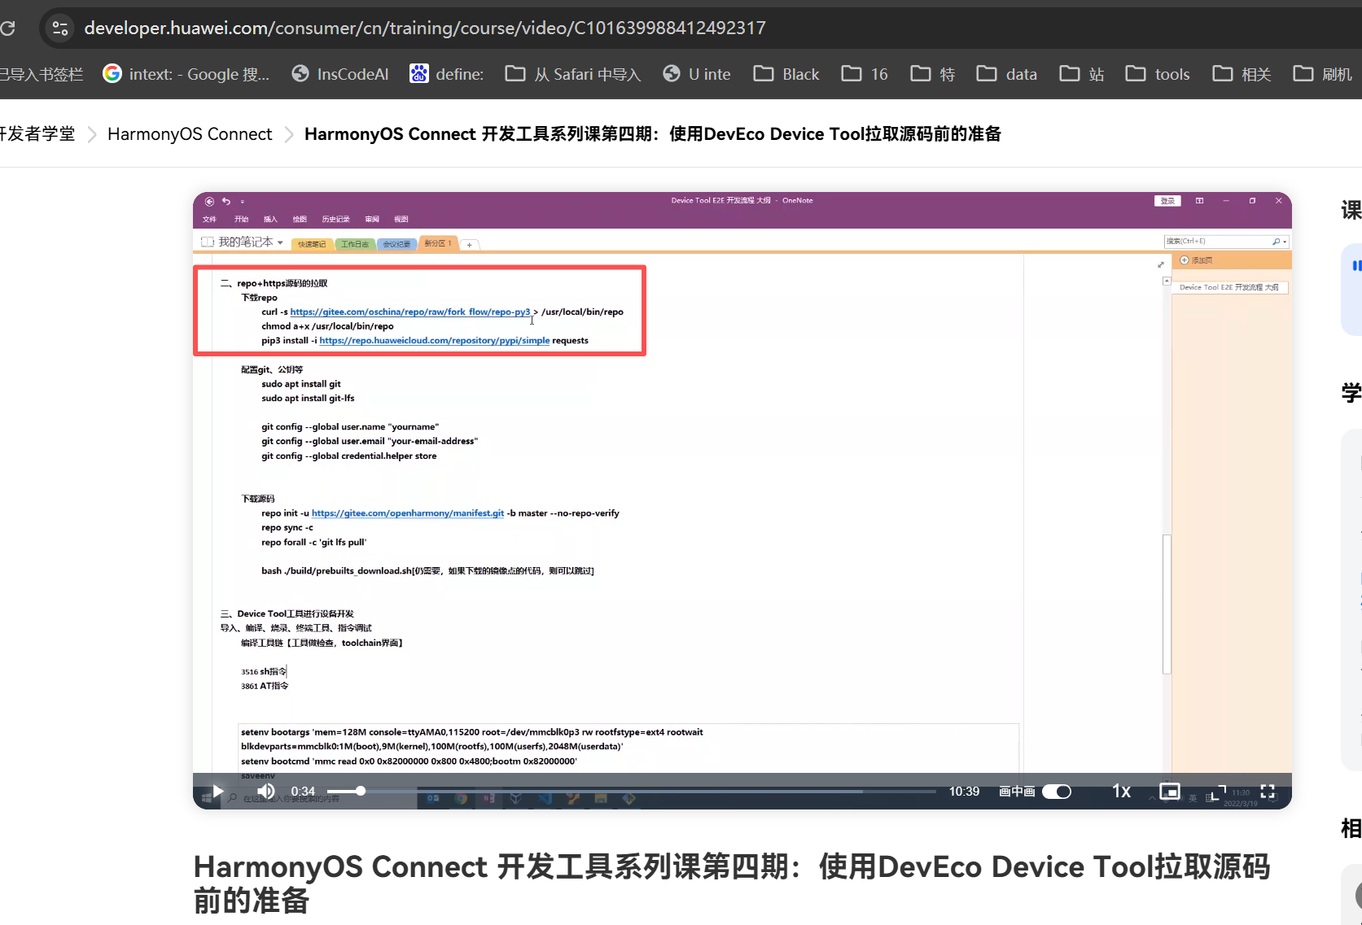The height and width of the screenshot is (925, 1362).
Task: Open the 历史记录 ribbon tab in OneNote
Action: point(335,220)
